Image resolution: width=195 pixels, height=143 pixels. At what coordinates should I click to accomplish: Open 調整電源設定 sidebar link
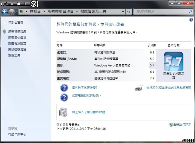click(17, 44)
